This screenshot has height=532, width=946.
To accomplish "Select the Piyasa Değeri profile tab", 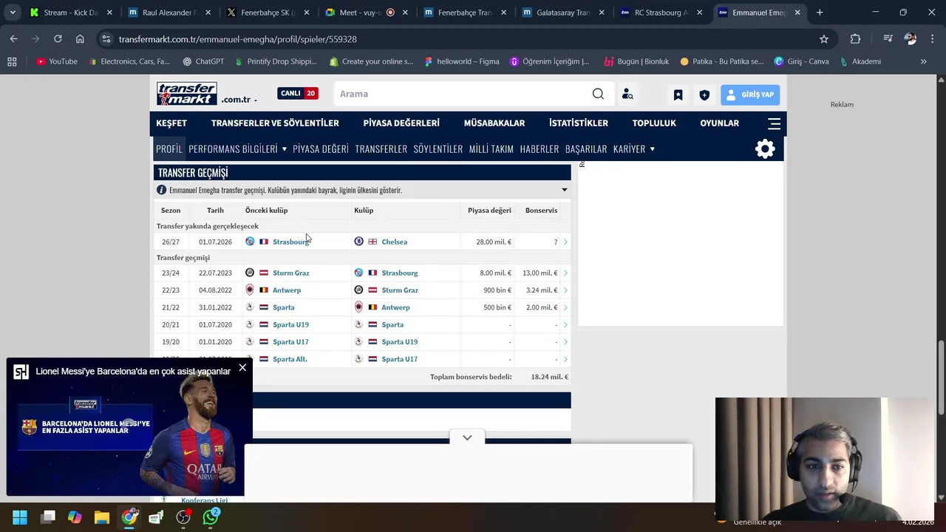I will click(x=321, y=149).
